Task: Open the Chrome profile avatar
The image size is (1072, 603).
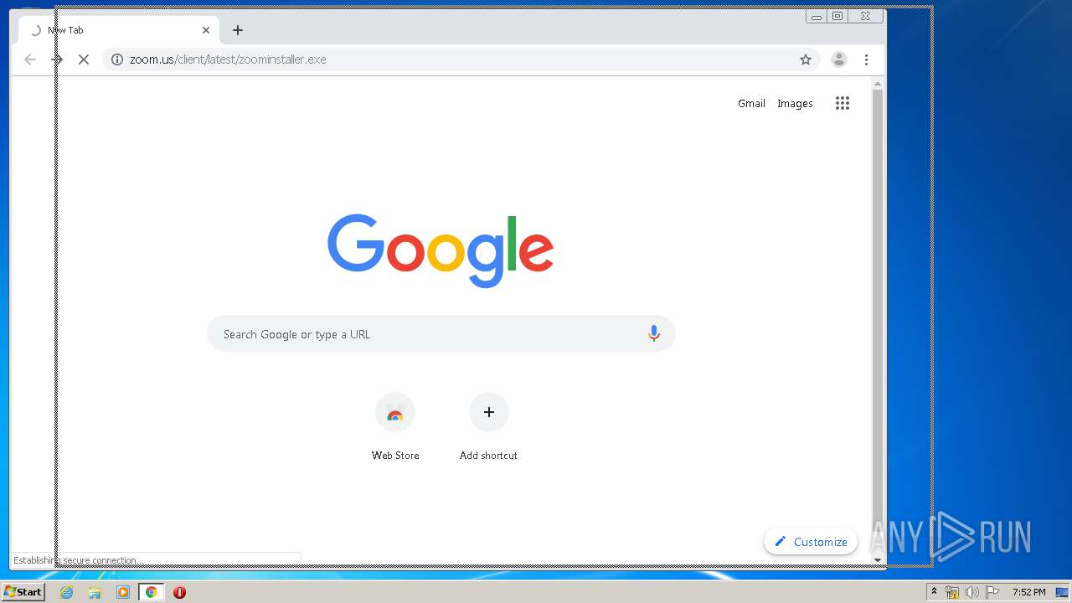Action: pyautogui.click(x=838, y=59)
